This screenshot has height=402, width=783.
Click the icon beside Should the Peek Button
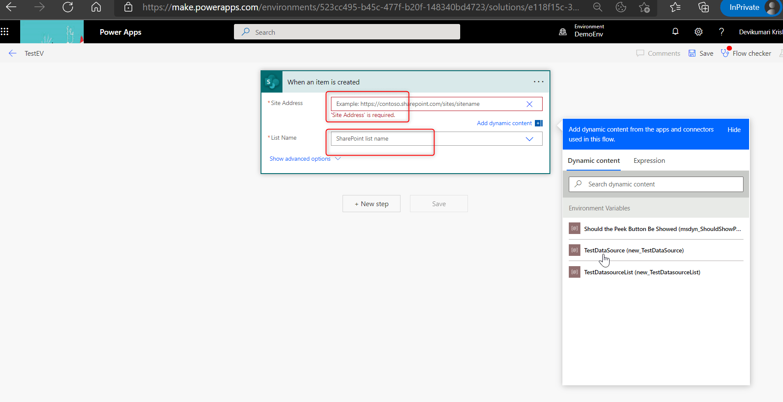pos(574,228)
